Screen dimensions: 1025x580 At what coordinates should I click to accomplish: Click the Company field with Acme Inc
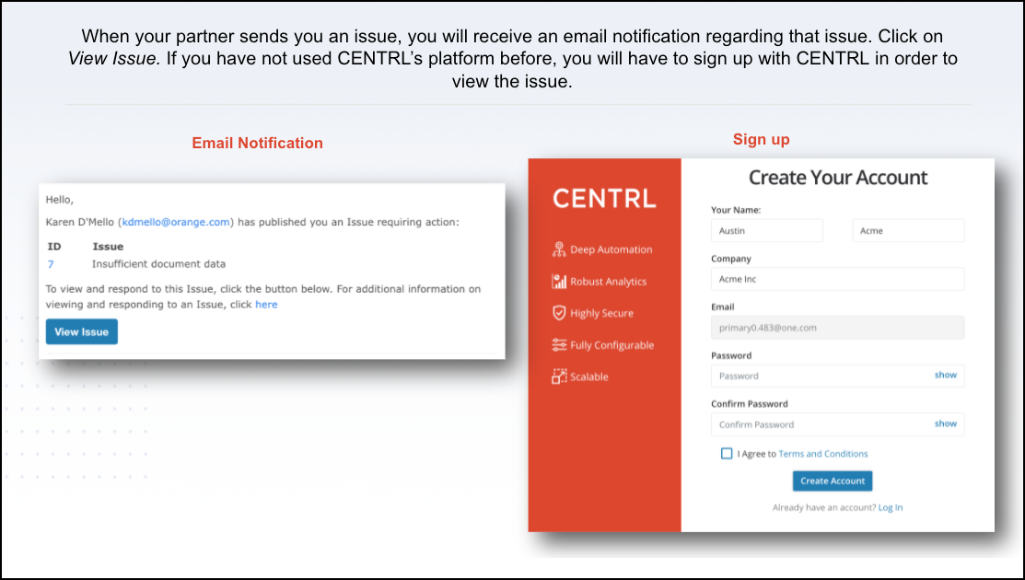[837, 279]
